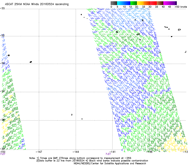Click the "-26" latitude axis label

coord(2,91)
